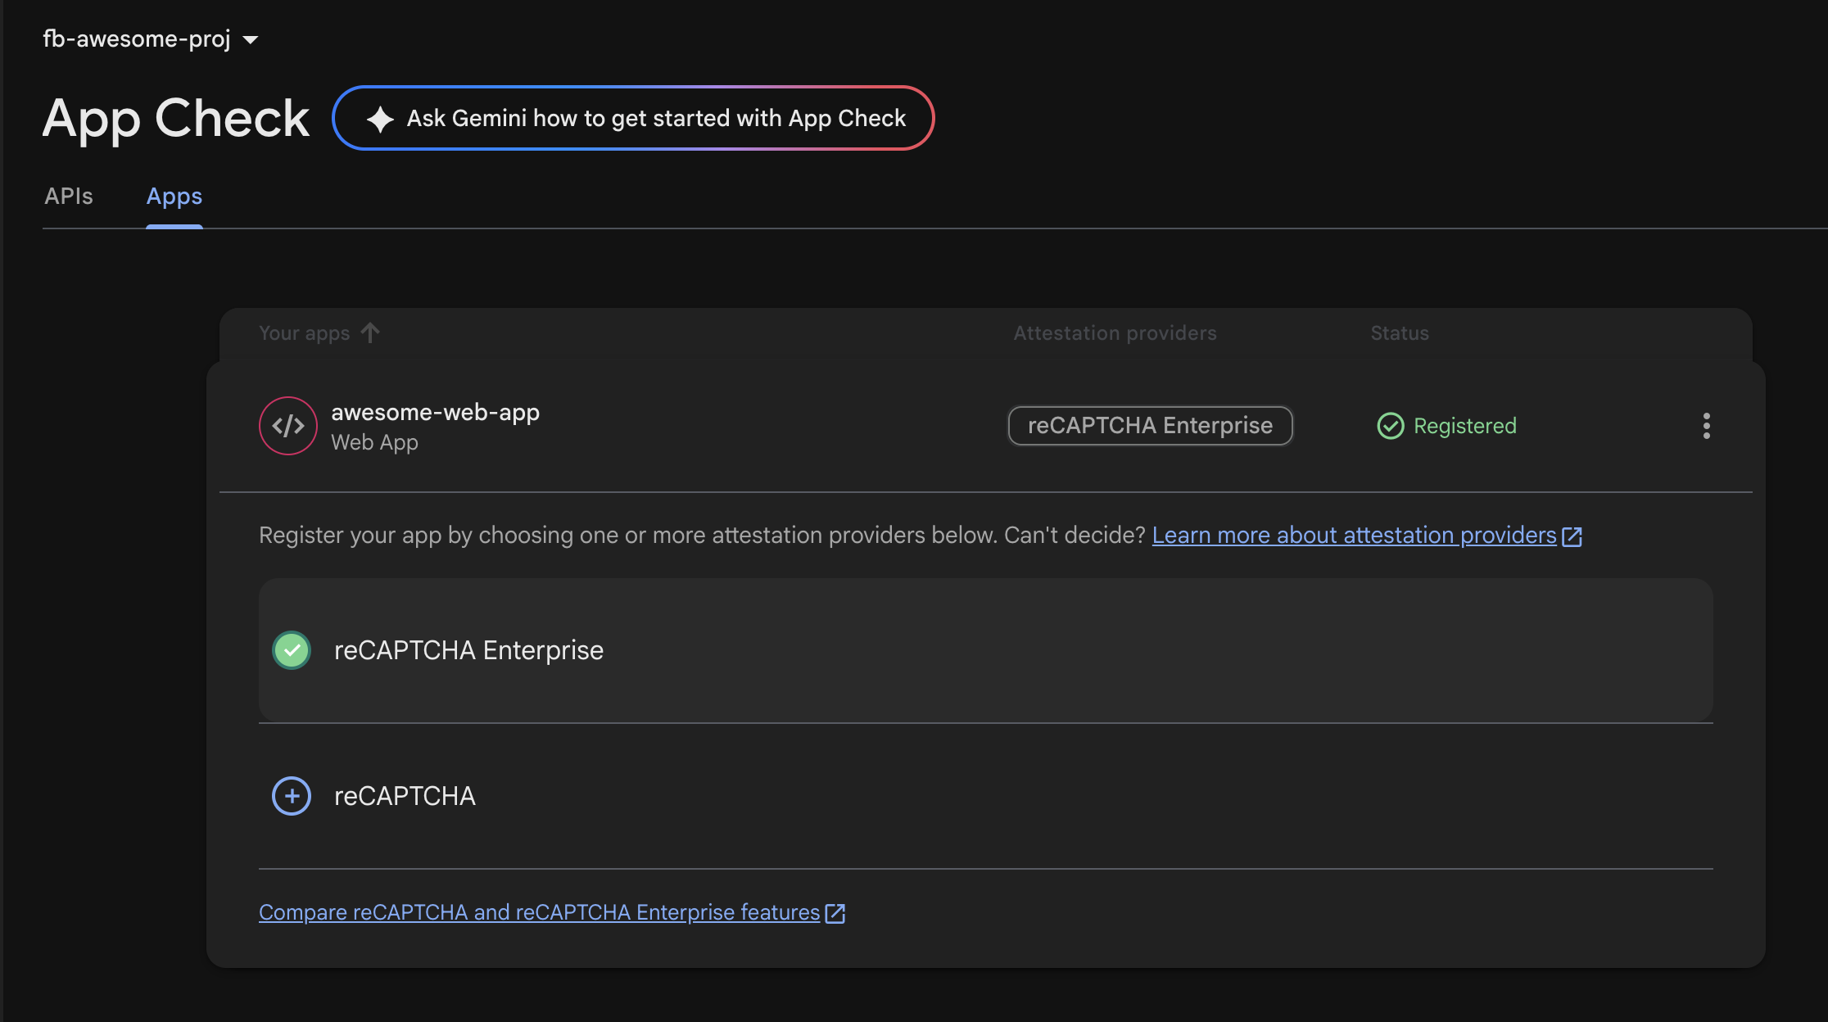Click the App Check page title
The image size is (1828, 1022).
click(x=176, y=119)
